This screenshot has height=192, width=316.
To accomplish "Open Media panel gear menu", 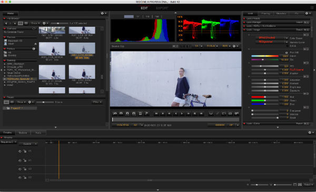I will click(103, 13).
